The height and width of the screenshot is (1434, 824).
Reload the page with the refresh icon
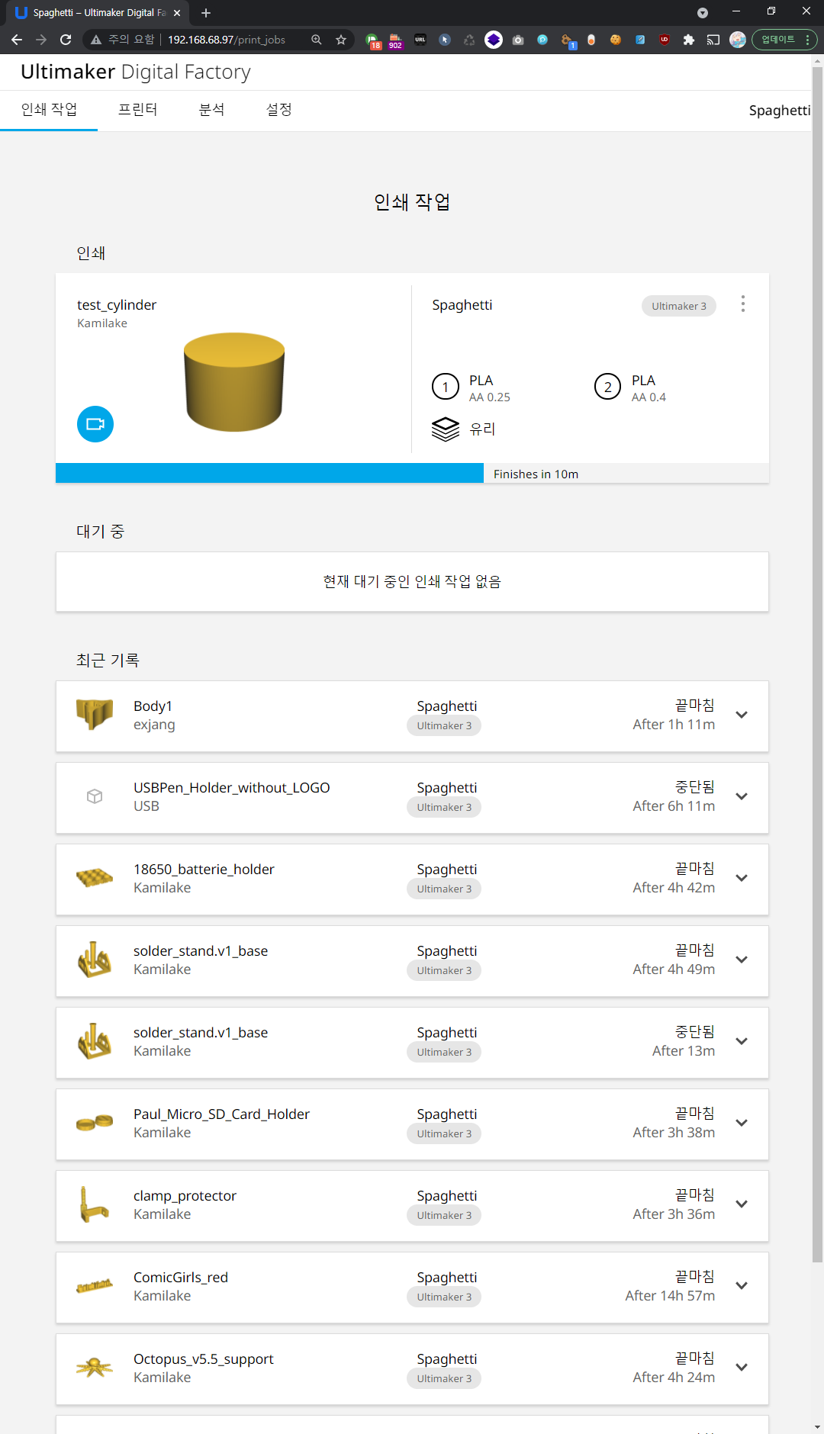point(66,40)
